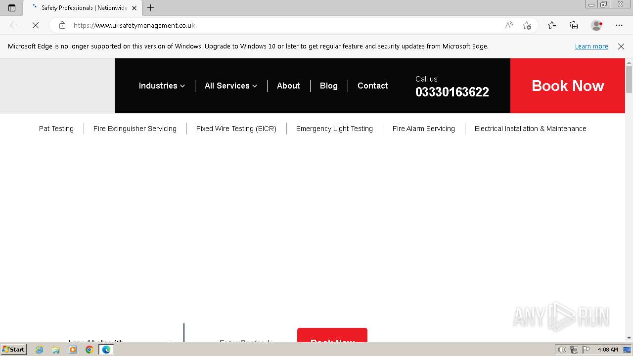Open Fire Extinguisher Servicing page
633x356 pixels.
135,129
